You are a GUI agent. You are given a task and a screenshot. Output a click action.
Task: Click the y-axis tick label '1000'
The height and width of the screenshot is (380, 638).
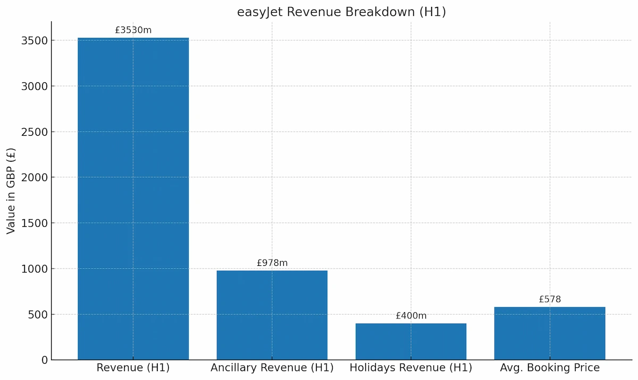[35, 269]
